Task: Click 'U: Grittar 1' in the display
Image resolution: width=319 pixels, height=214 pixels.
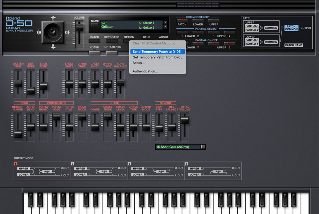Action: click(x=146, y=23)
